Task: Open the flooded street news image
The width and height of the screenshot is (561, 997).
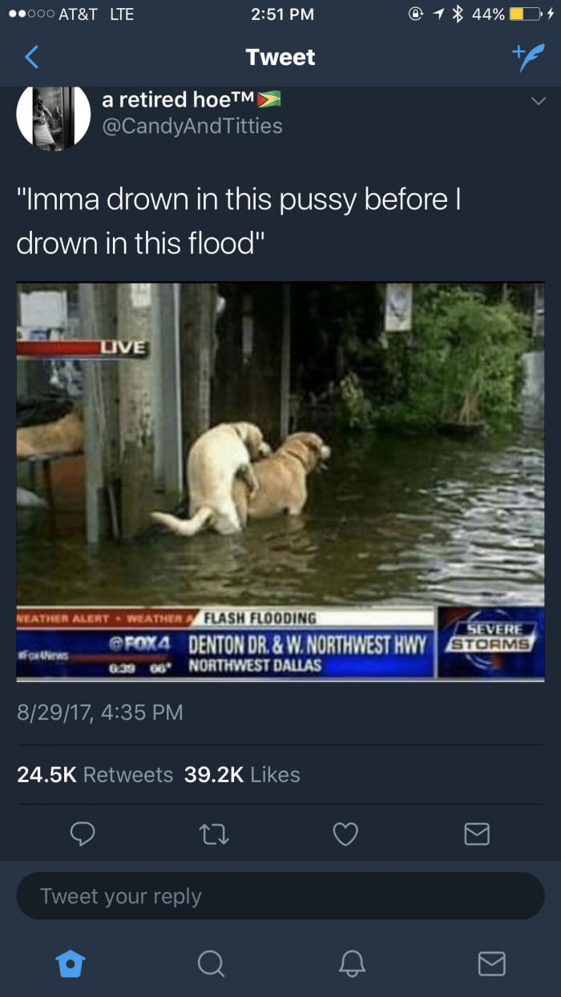Action: coord(280,482)
